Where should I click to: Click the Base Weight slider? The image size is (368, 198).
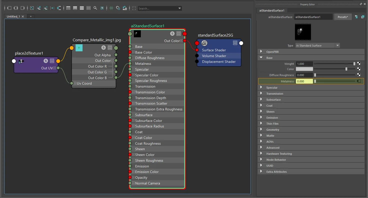point(334,64)
